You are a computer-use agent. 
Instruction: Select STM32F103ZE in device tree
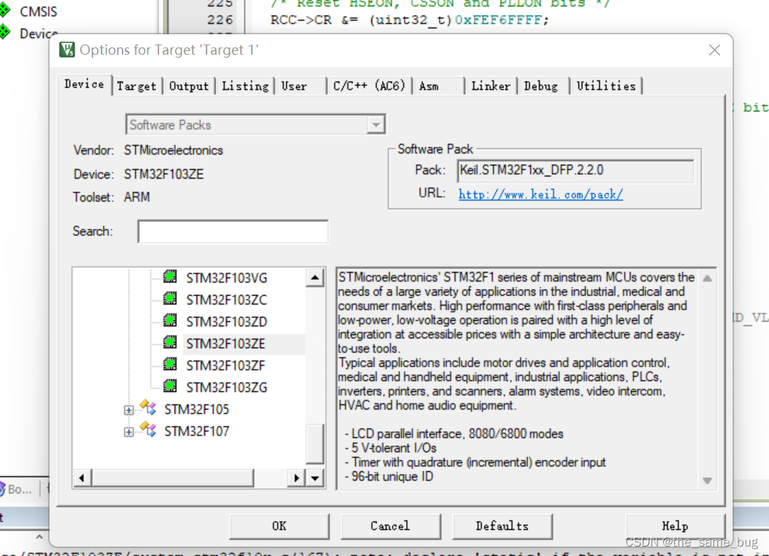[225, 344]
